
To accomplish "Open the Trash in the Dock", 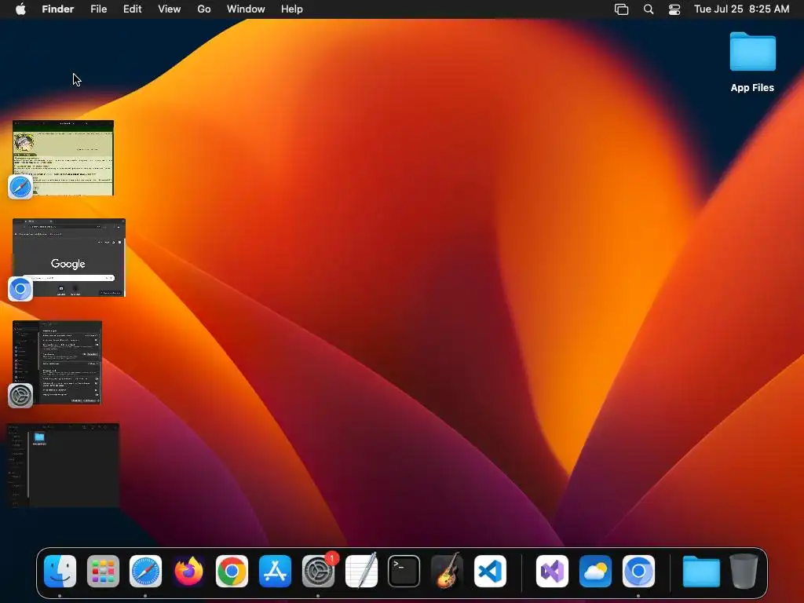I will (744, 572).
